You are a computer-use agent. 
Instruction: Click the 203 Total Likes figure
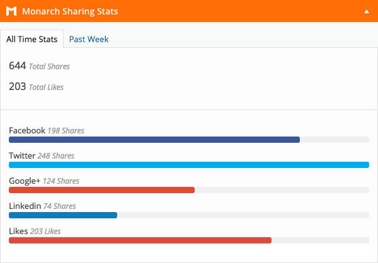coord(36,86)
